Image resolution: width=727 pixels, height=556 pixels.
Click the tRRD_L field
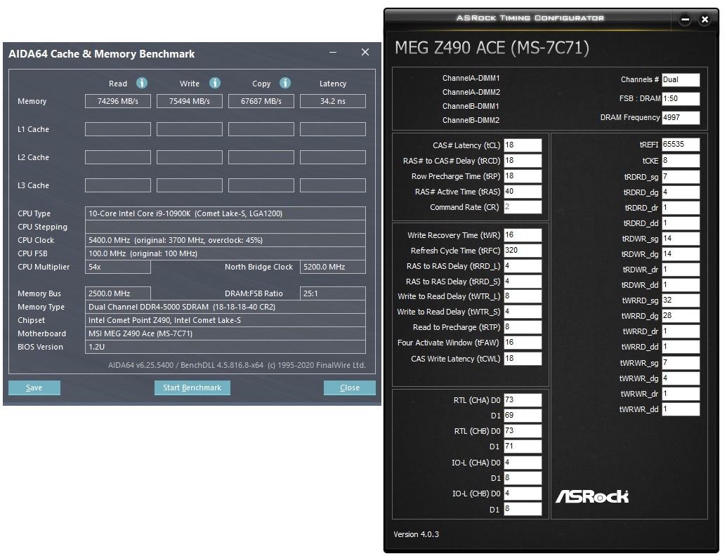(x=523, y=266)
